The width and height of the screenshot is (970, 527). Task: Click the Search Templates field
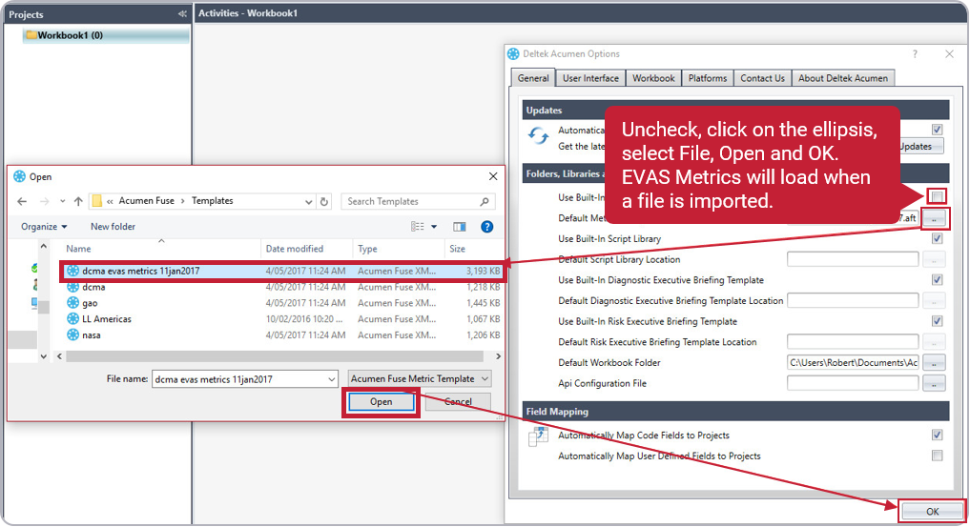409,201
